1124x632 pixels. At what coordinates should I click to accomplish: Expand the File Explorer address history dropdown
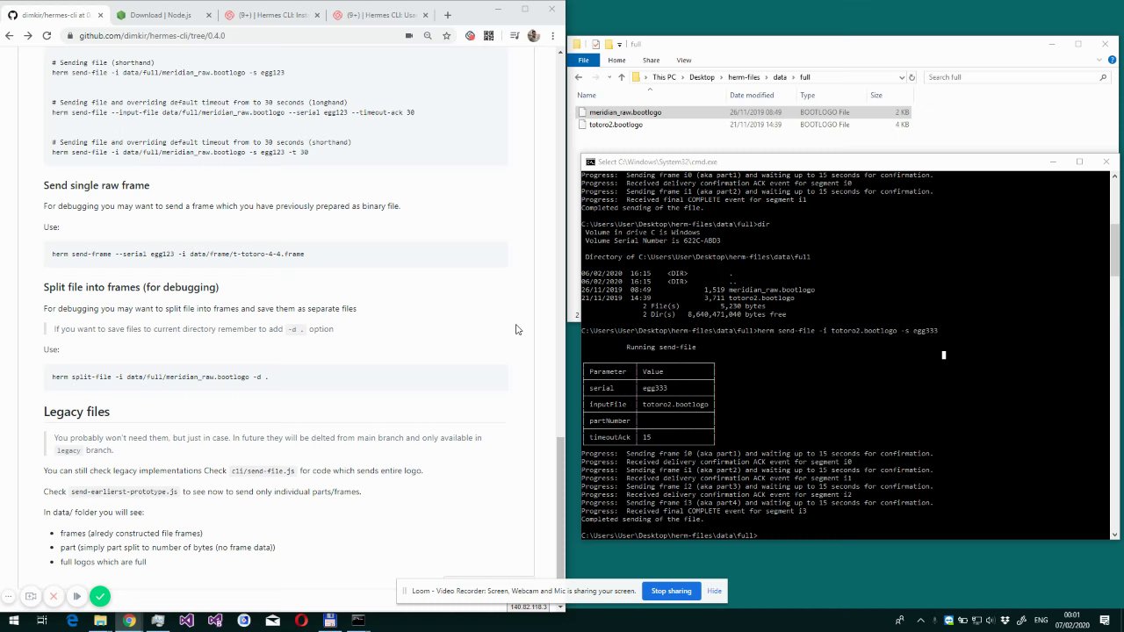tap(901, 77)
